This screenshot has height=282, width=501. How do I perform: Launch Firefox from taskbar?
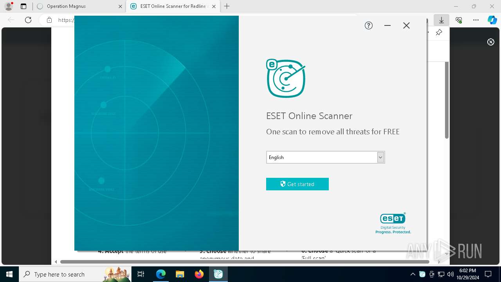[x=199, y=274]
